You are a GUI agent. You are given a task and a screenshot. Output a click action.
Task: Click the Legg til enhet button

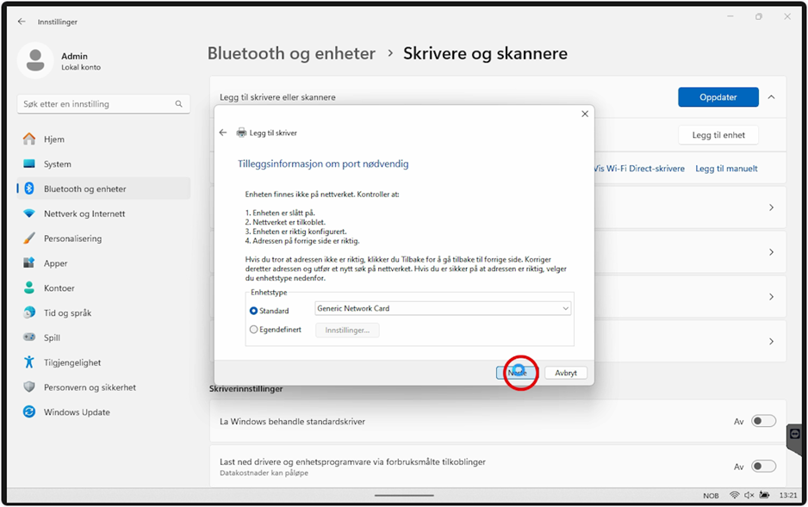(x=718, y=135)
